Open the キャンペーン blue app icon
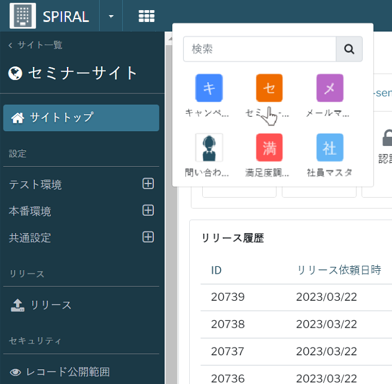Image resolution: width=392 pixels, height=384 pixels. pyautogui.click(x=209, y=88)
